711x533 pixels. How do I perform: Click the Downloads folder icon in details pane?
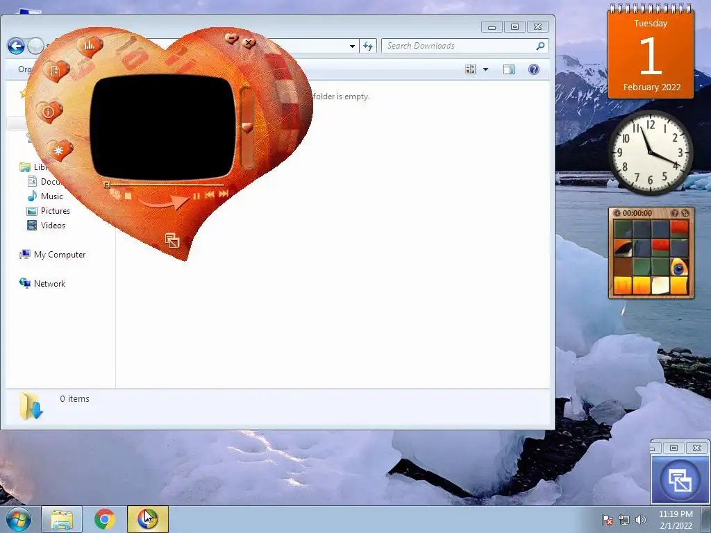click(31, 405)
